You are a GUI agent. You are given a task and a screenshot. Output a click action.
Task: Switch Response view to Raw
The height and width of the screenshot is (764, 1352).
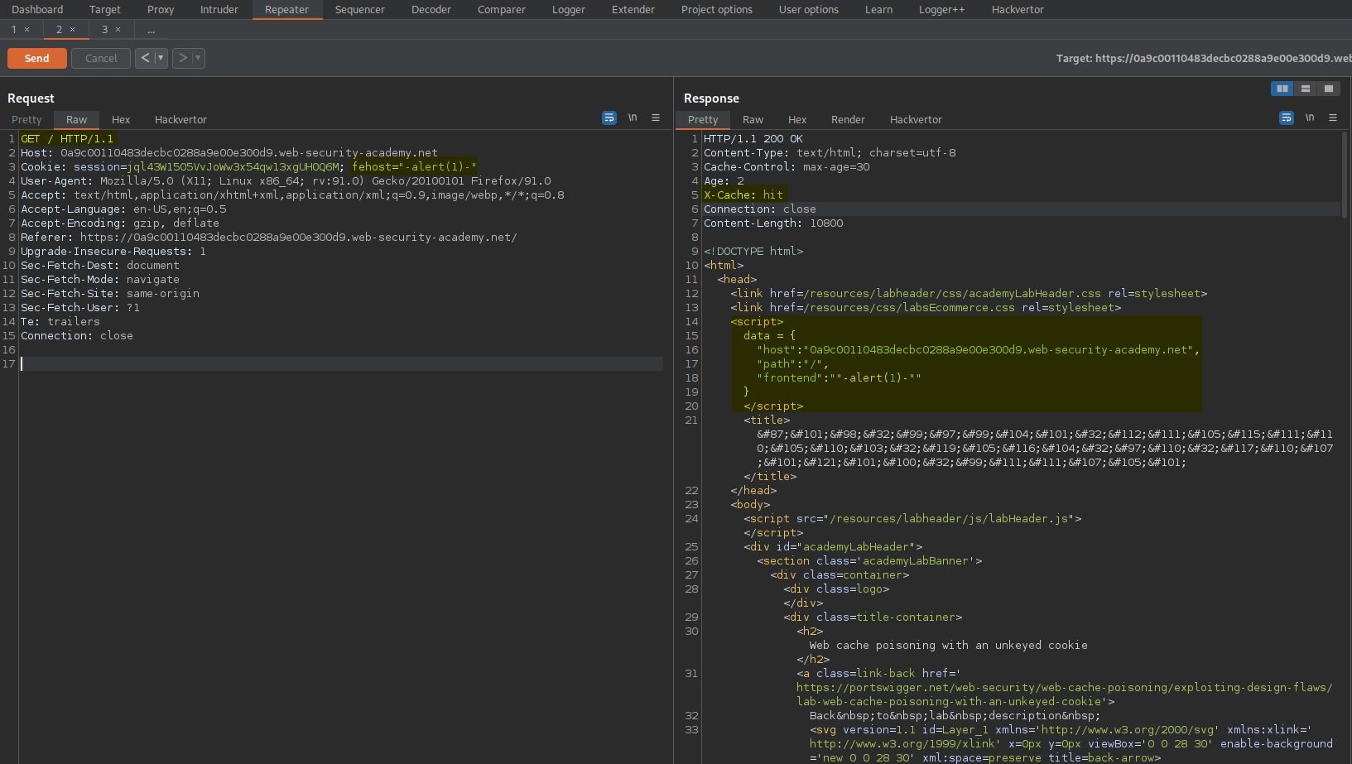pos(753,120)
